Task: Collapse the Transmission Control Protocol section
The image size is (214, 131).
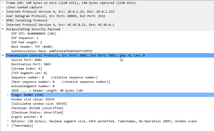Action: (3, 55)
